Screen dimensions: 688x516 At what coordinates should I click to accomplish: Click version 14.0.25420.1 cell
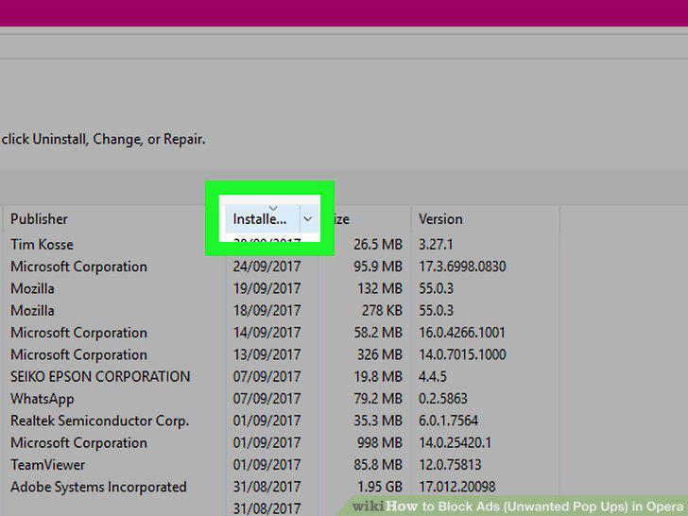(x=455, y=442)
